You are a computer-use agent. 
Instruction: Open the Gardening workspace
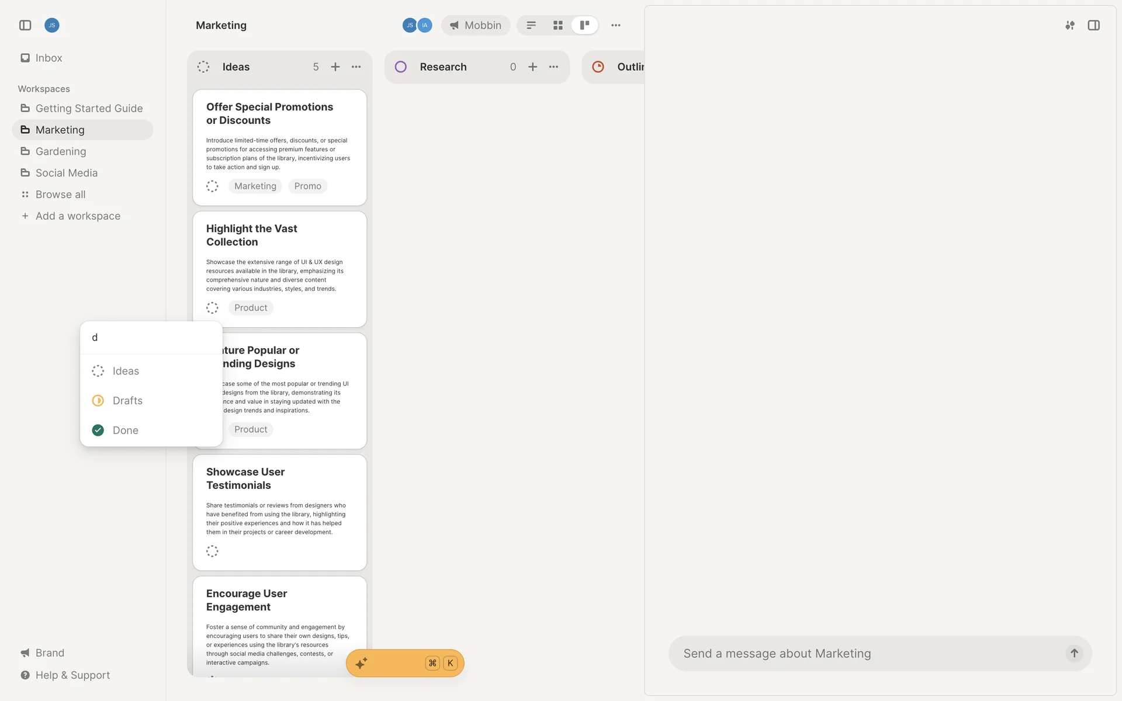[x=61, y=151]
